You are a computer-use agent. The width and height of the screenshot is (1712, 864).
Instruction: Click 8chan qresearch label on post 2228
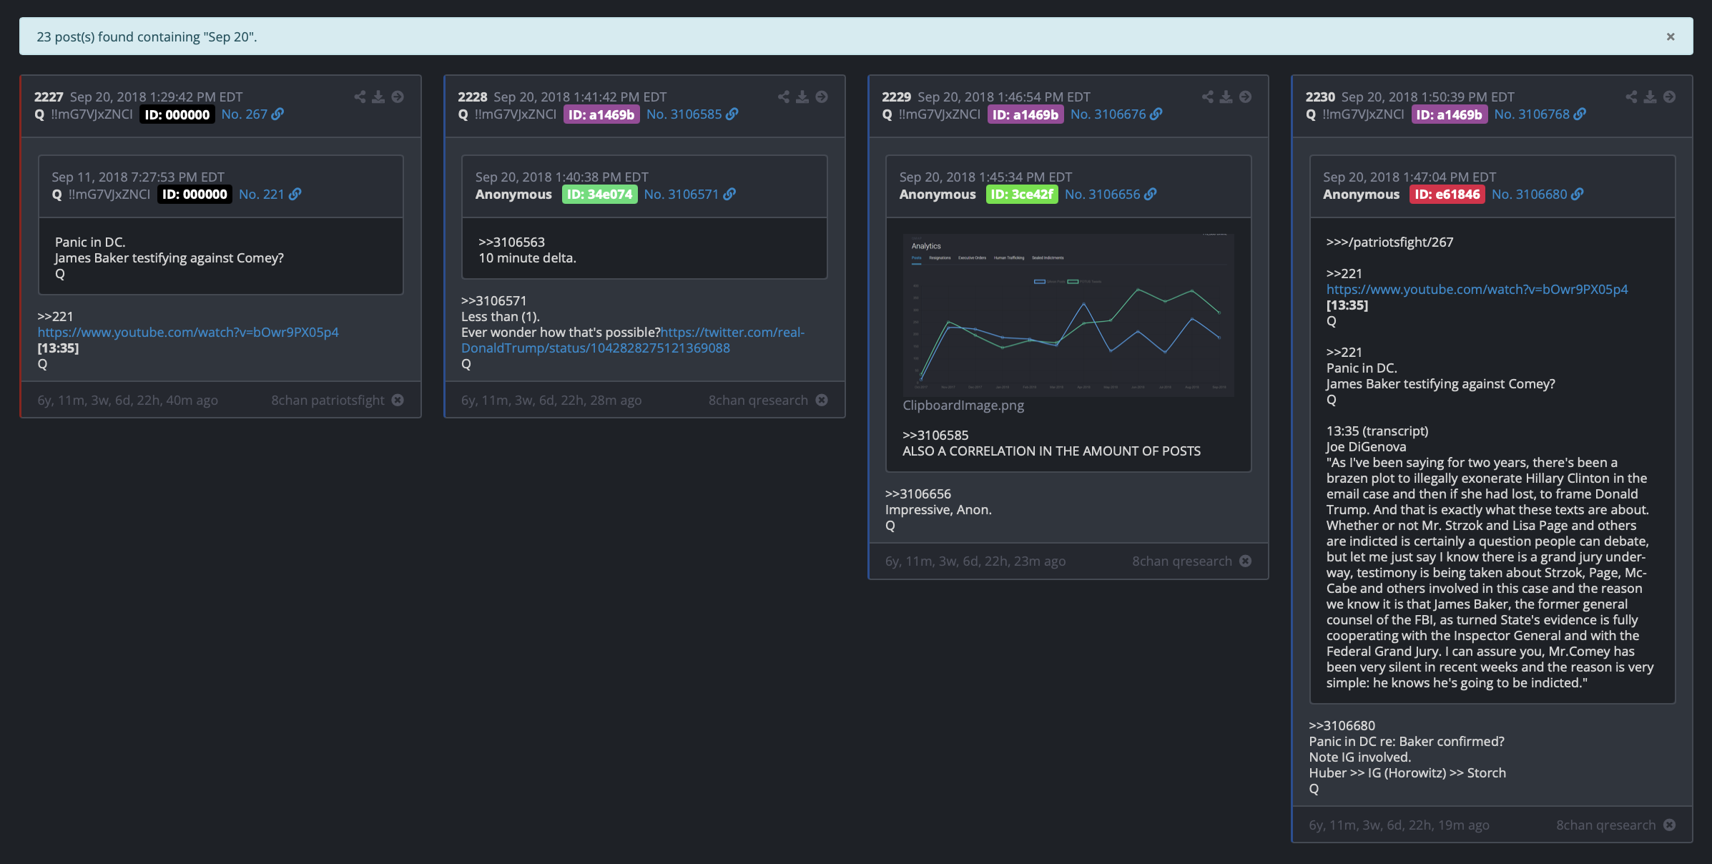(758, 401)
